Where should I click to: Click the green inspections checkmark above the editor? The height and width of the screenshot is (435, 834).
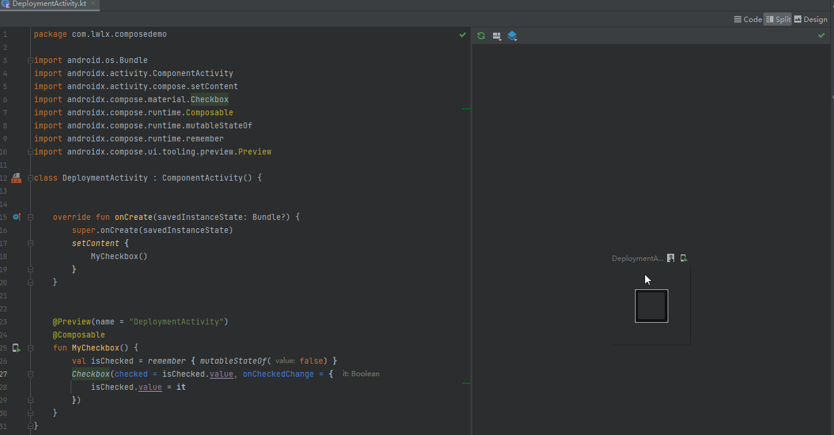(463, 34)
